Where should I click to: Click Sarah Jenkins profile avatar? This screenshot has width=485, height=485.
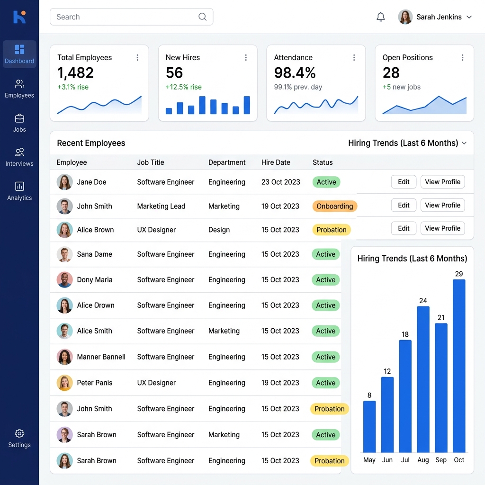click(405, 17)
